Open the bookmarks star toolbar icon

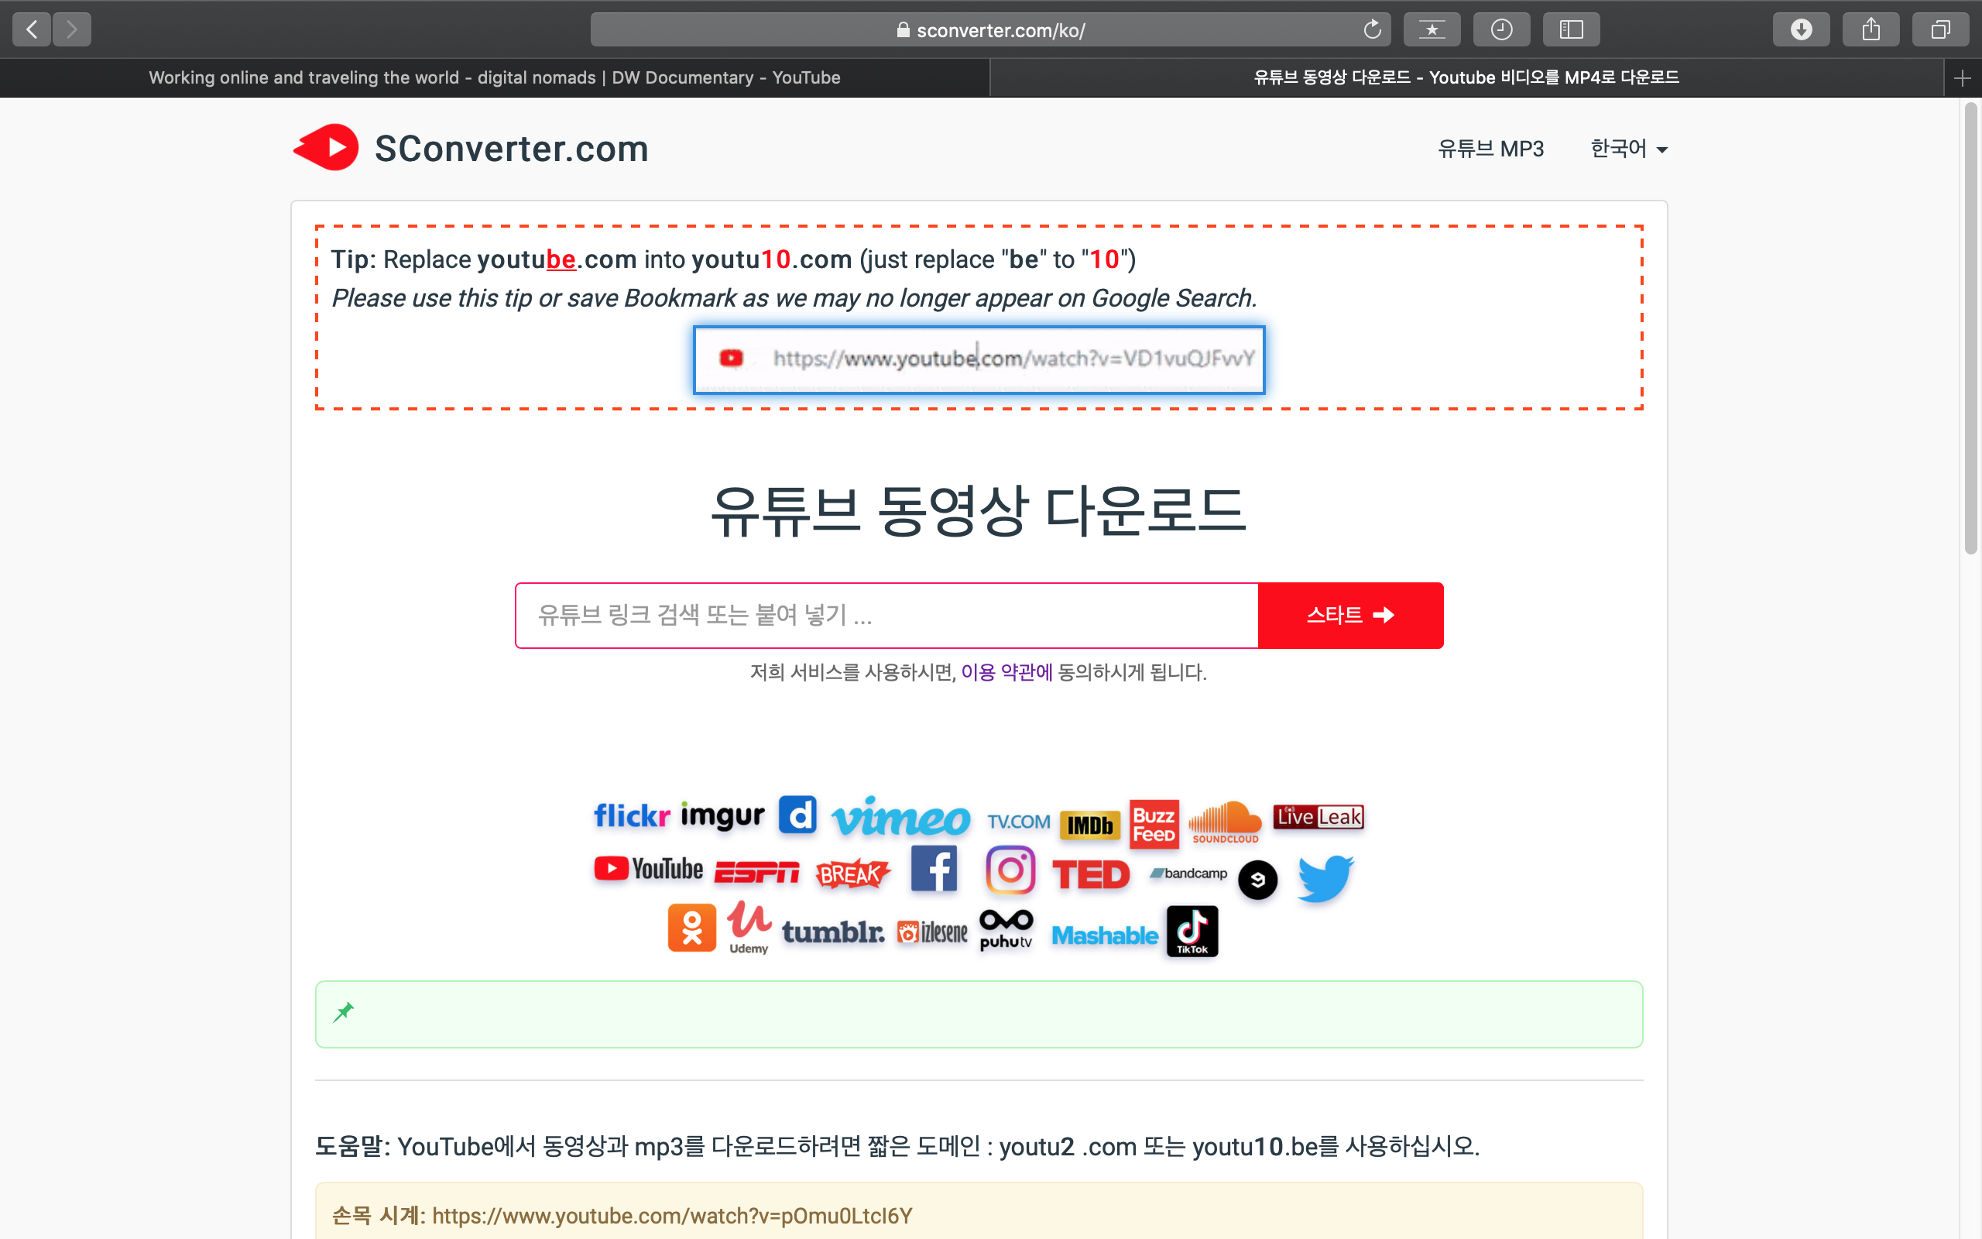[x=1431, y=30]
